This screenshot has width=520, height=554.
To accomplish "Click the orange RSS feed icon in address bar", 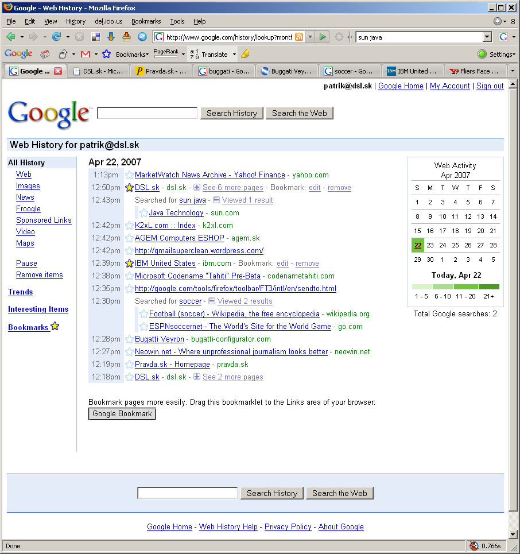I will tap(299, 37).
